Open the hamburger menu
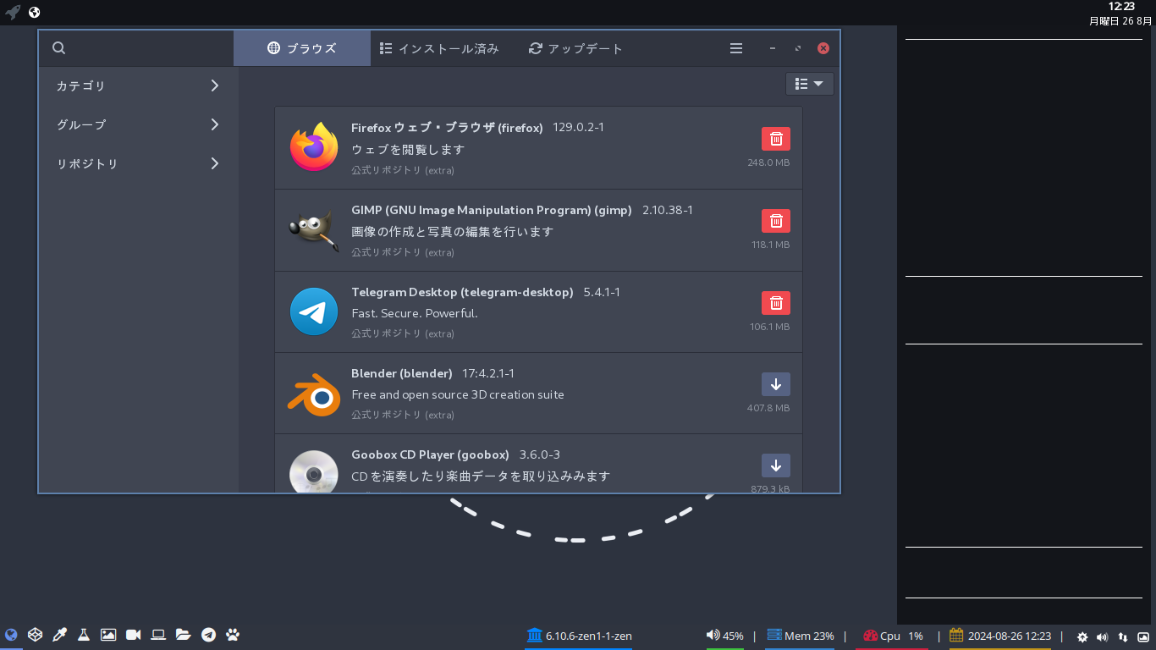1156x650 pixels. coord(736,48)
